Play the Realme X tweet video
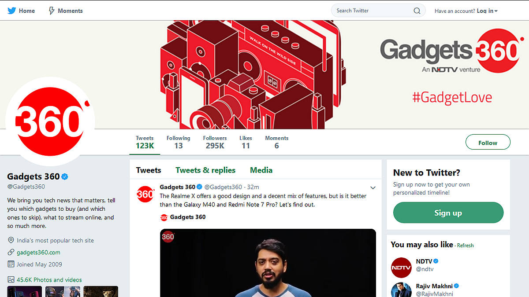This screenshot has width=529, height=297. point(268,263)
